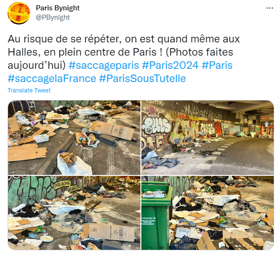278x256 pixels.
Task: Open the Paris Bynight display name
Action: [x=58, y=8]
